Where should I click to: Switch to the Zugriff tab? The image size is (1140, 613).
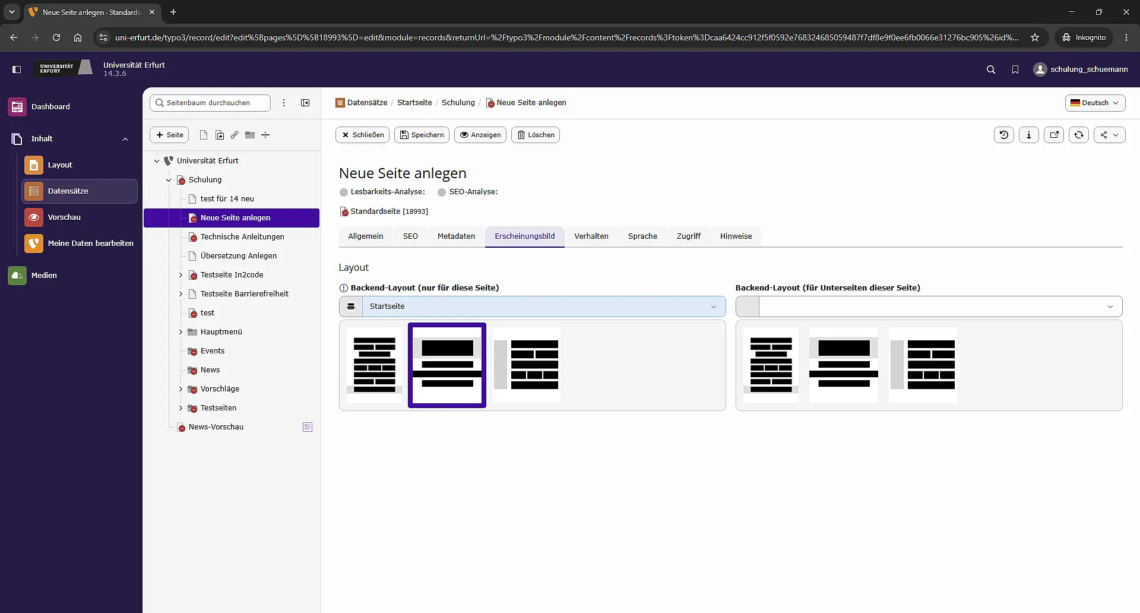click(689, 236)
